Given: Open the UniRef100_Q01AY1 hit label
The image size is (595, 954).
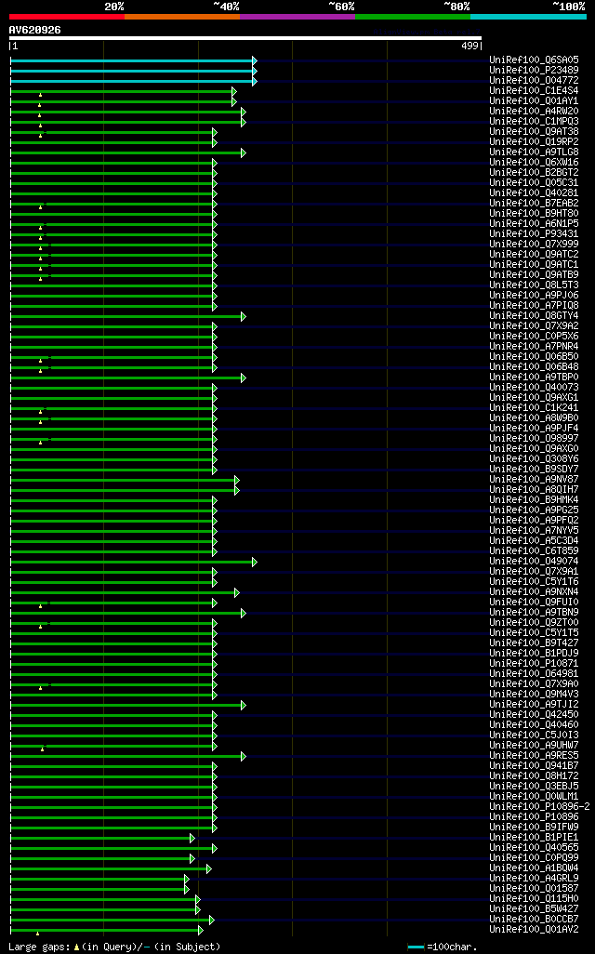Looking at the screenshot, I should [x=535, y=101].
